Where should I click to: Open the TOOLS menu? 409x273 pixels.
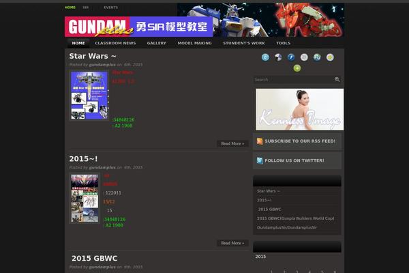point(284,43)
